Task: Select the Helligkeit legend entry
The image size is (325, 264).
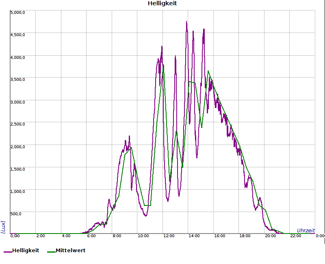Action: coord(22,250)
